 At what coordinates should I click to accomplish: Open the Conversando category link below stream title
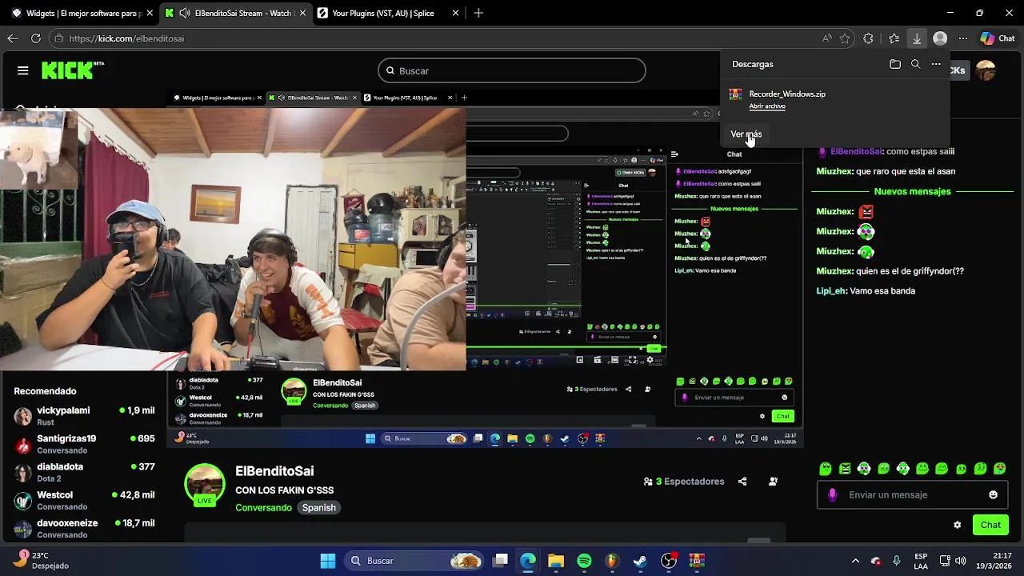click(x=263, y=507)
